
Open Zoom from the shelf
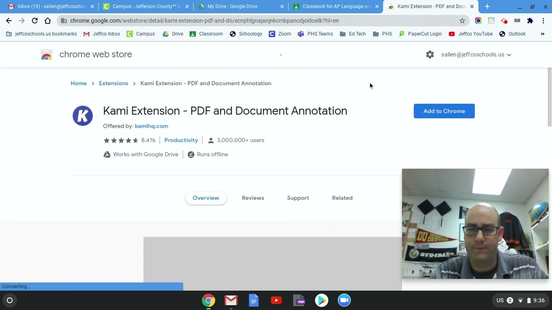point(344,301)
